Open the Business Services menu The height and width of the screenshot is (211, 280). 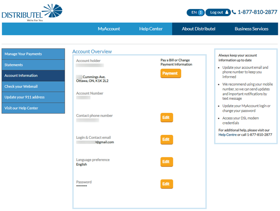pyautogui.click(x=252, y=29)
